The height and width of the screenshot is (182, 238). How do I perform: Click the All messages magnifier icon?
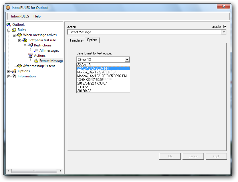click(36, 50)
